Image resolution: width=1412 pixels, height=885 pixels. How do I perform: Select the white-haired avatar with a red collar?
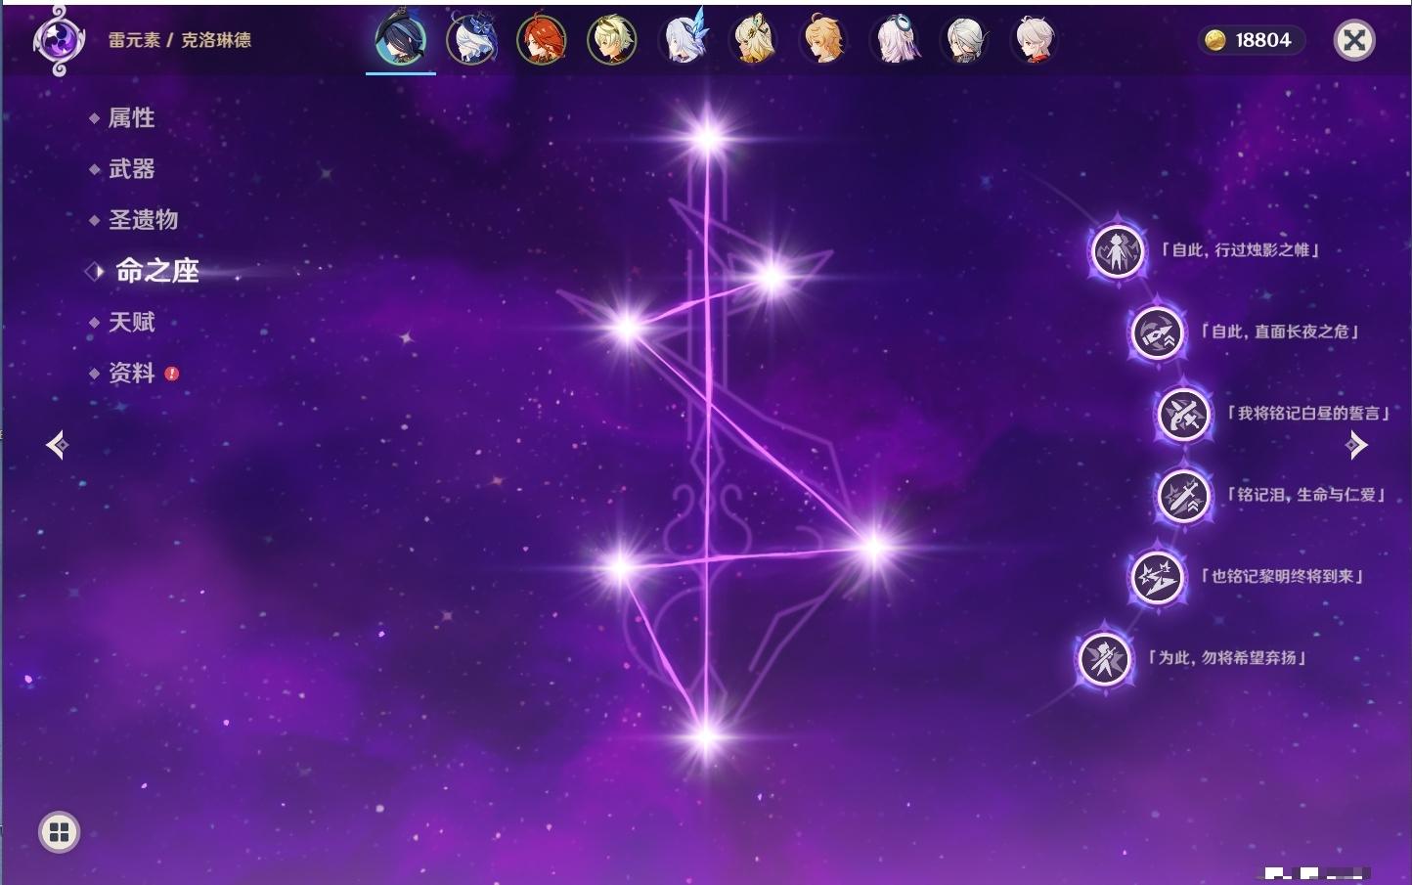point(1035,40)
